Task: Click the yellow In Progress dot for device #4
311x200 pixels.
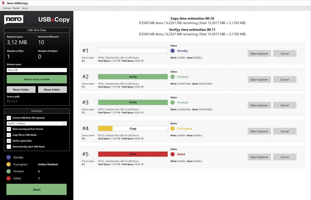Action: [172, 129]
